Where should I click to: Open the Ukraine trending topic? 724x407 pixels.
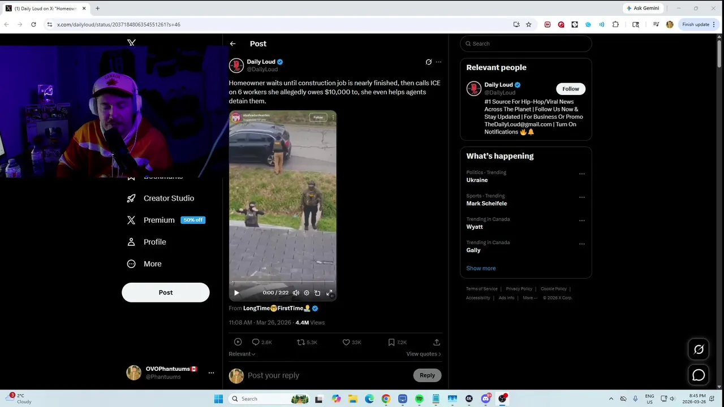coord(477,180)
